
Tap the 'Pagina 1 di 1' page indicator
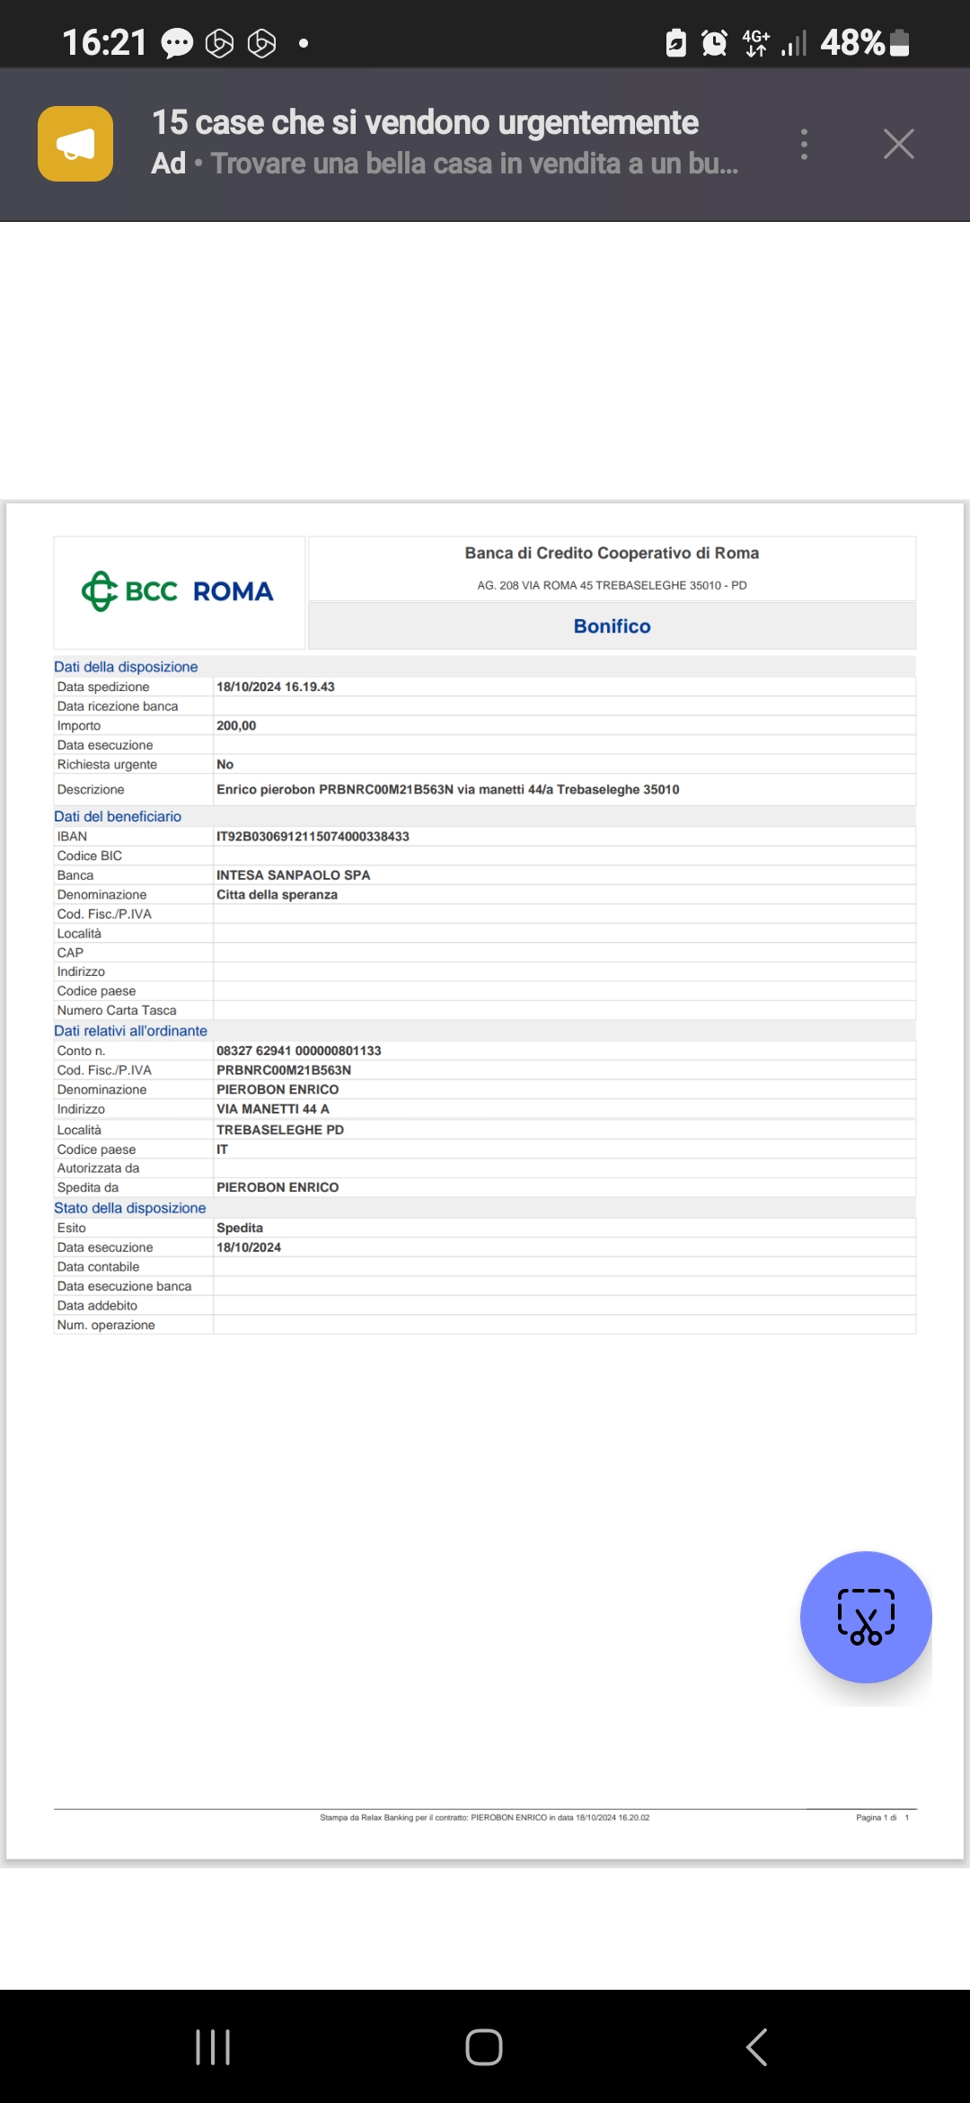[883, 1817]
